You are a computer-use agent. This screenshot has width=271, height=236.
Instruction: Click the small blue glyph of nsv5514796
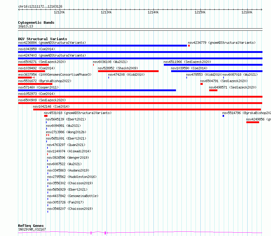pyautogui.click(x=223, y=116)
